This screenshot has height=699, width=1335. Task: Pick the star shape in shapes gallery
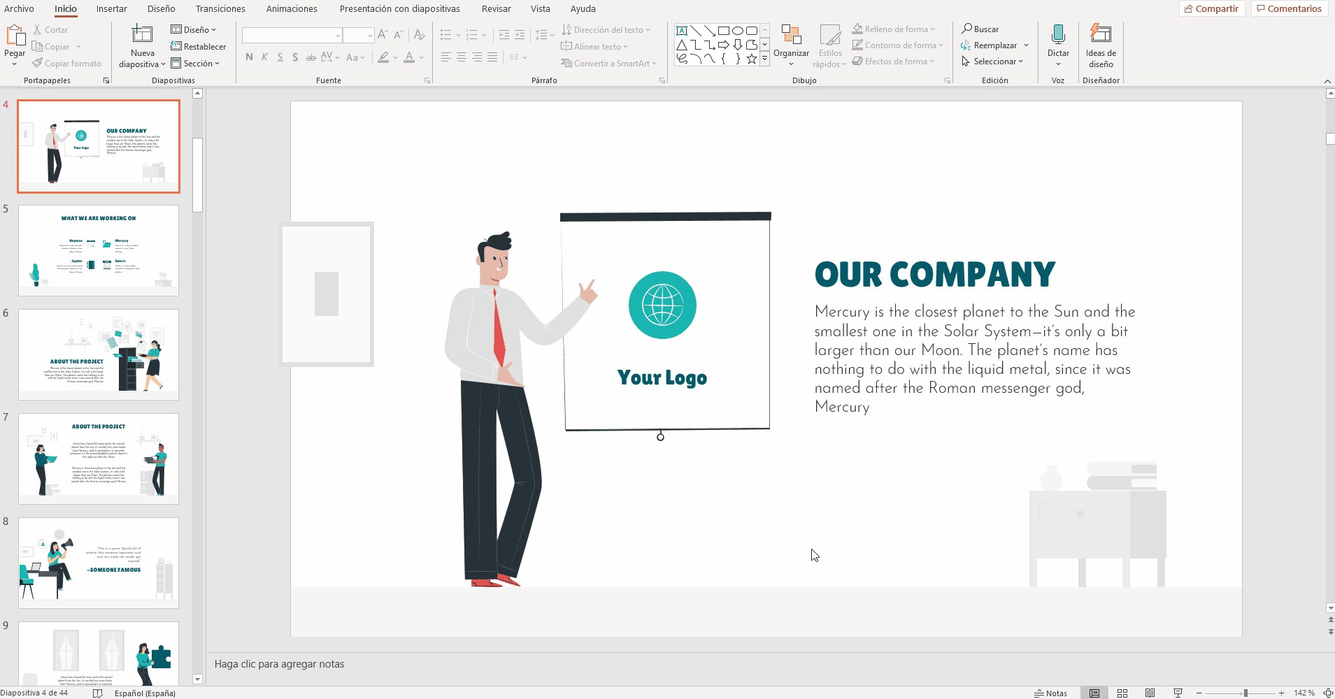point(752,59)
